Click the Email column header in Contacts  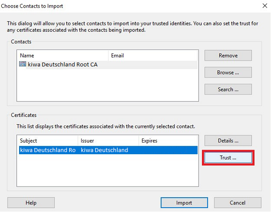153,56
